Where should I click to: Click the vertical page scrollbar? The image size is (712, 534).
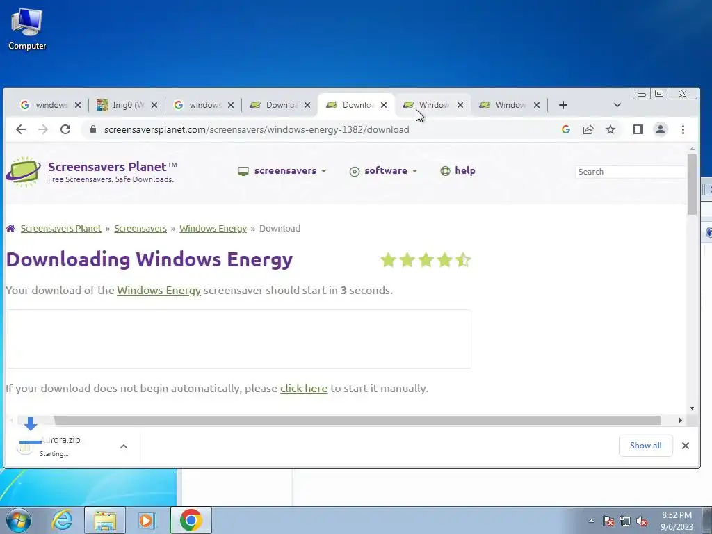click(692, 184)
